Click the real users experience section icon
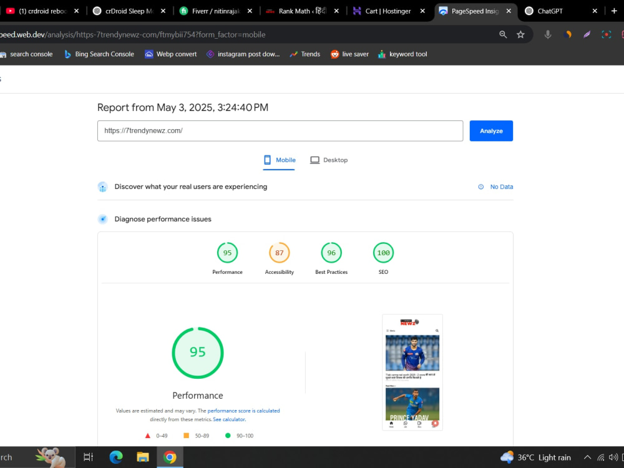 point(103,187)
